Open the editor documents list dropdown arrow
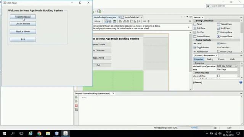The height and width of the screenshot is (137, 244). point(187,17)
